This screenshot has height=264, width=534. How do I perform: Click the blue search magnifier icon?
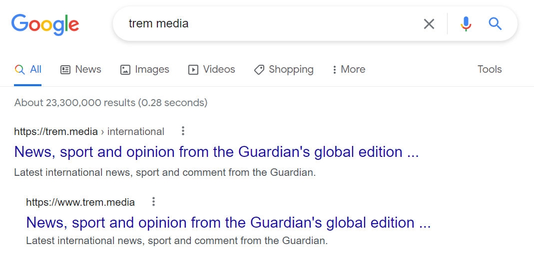(x=495, y=23)
